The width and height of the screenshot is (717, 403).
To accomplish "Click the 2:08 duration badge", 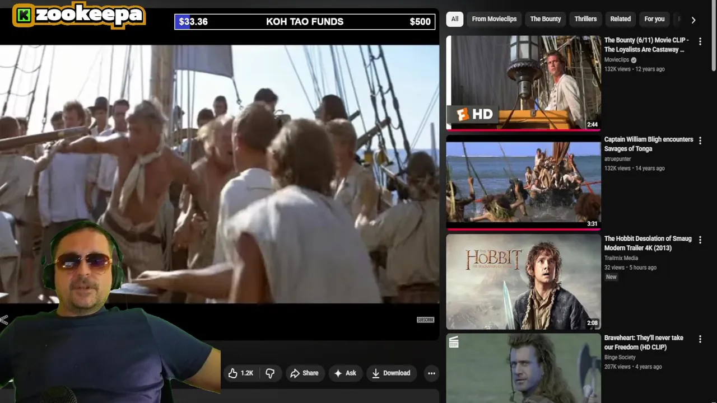I will (592, 323).
